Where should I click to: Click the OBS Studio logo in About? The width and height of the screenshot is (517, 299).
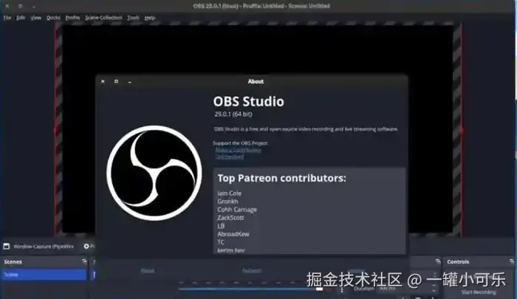(x=154, y=173)
